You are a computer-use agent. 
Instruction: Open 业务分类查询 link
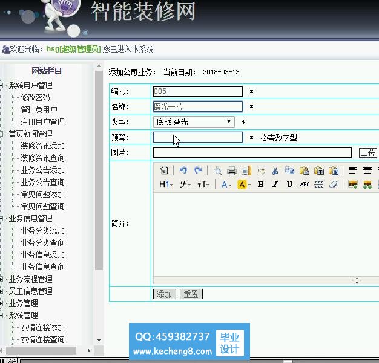(x=42, y=243)
